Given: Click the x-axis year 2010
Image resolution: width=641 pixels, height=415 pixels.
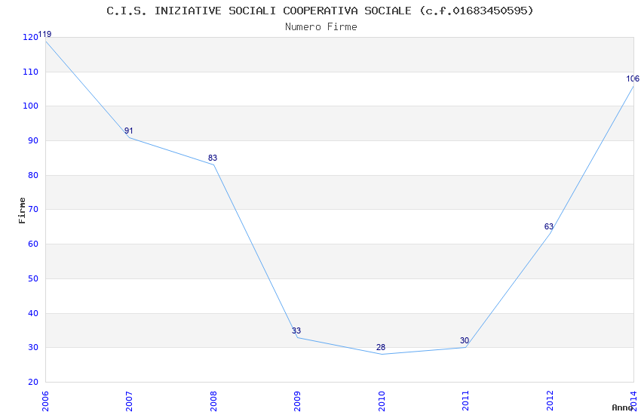Looking at the screenshot, I should point(382,401).
